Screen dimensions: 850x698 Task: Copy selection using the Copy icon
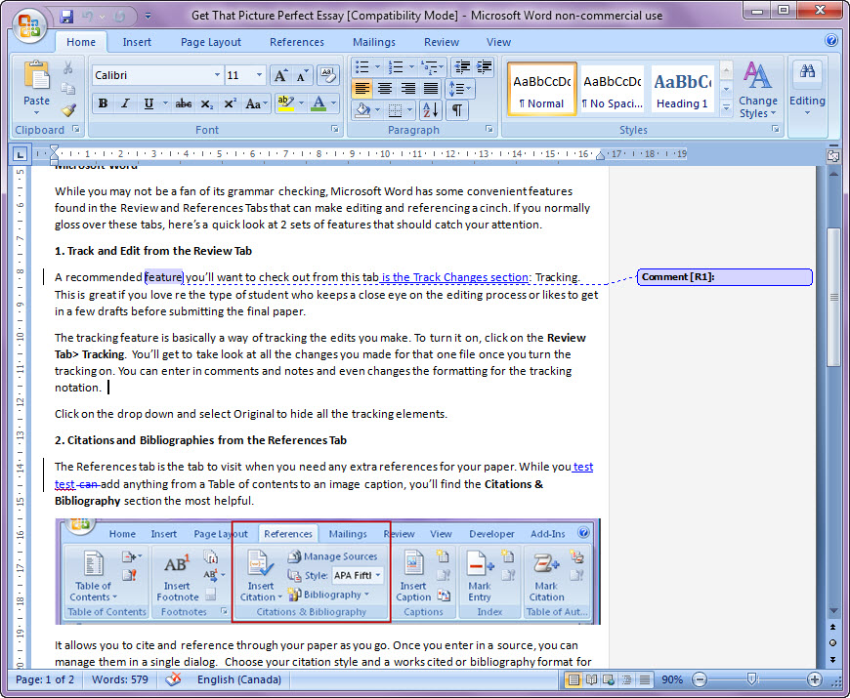click(x=67, y=88)
